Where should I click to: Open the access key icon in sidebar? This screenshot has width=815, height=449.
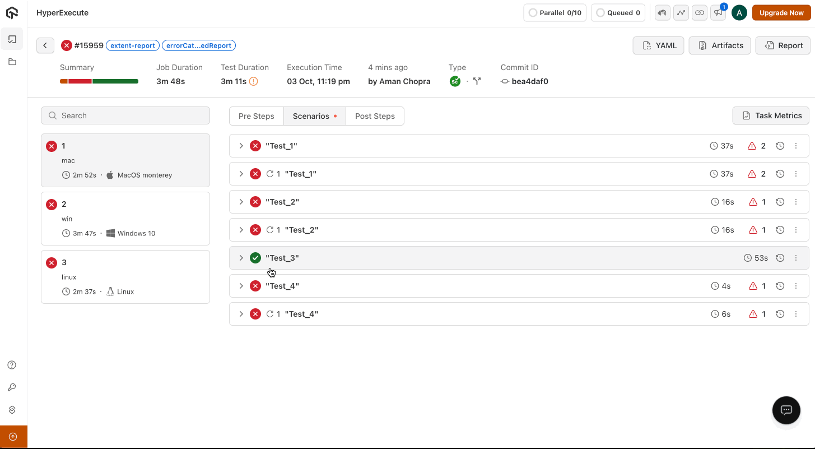(12, 387)
